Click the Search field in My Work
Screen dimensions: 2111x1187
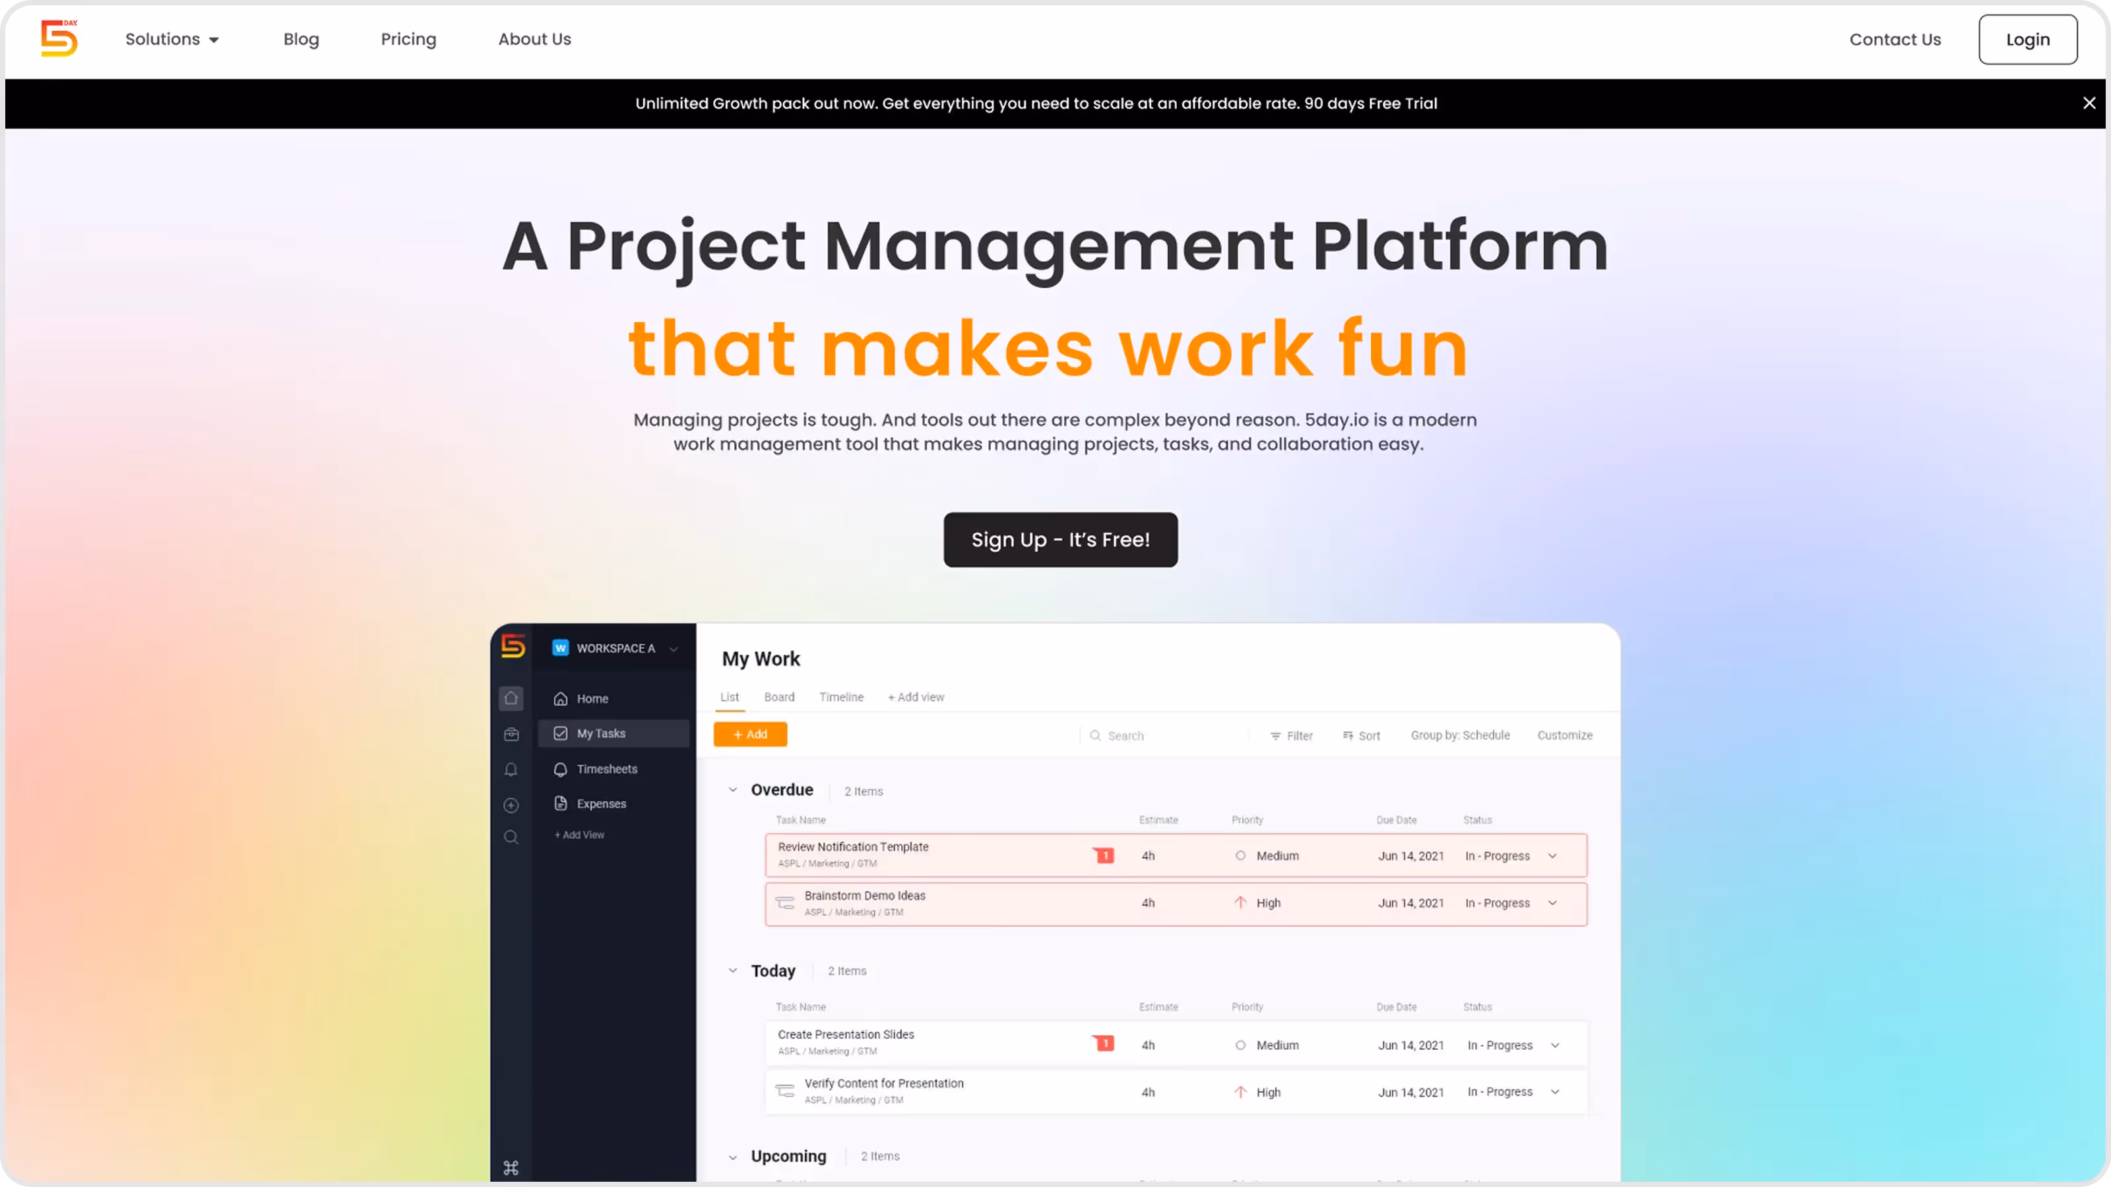pos(1164,736)
